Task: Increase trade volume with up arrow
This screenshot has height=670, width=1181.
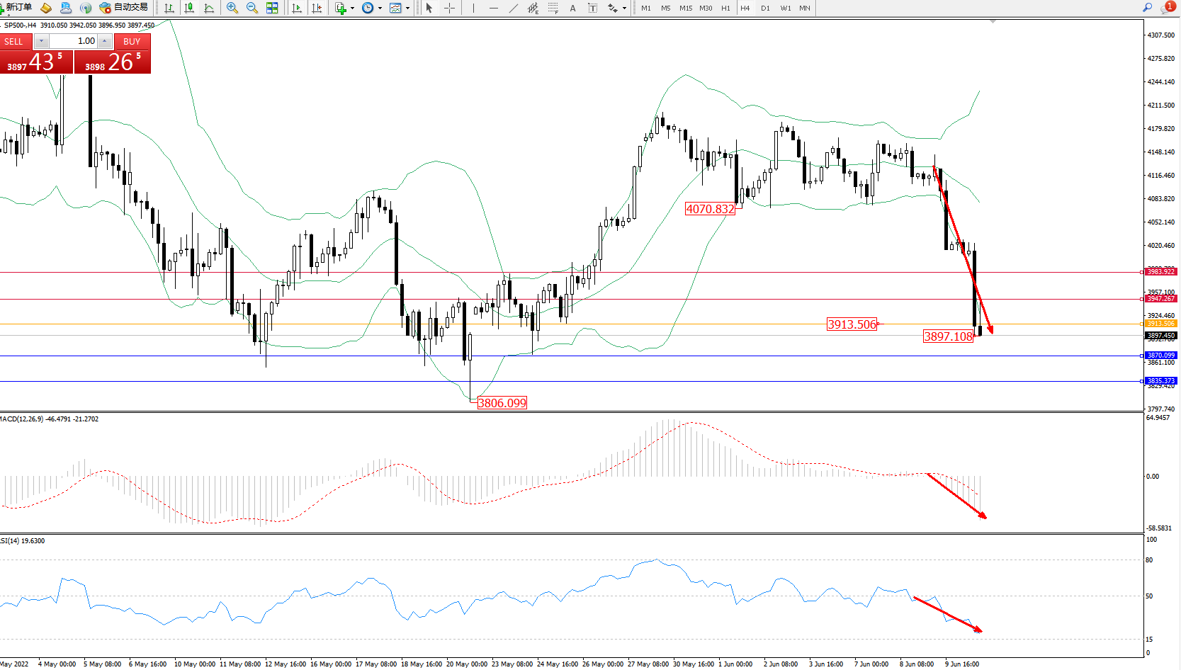Action: (x=104, y=41)
